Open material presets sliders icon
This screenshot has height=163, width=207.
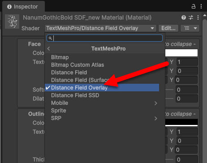(x=191, y=17)
